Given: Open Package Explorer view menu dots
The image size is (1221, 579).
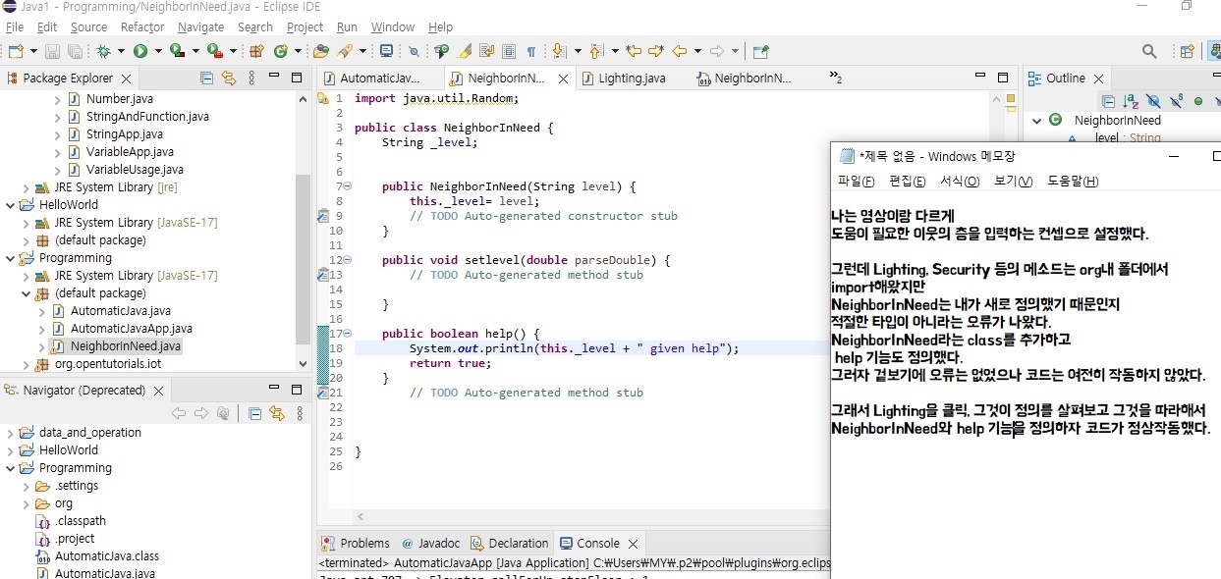Looking at the screenshot, I should 251,78.
